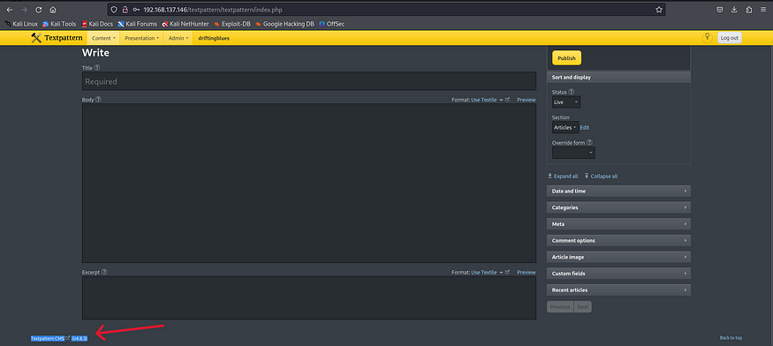Bookmark this page with the star icon
The height and width of the screenshot is (346, 773).
click(659, 10)
